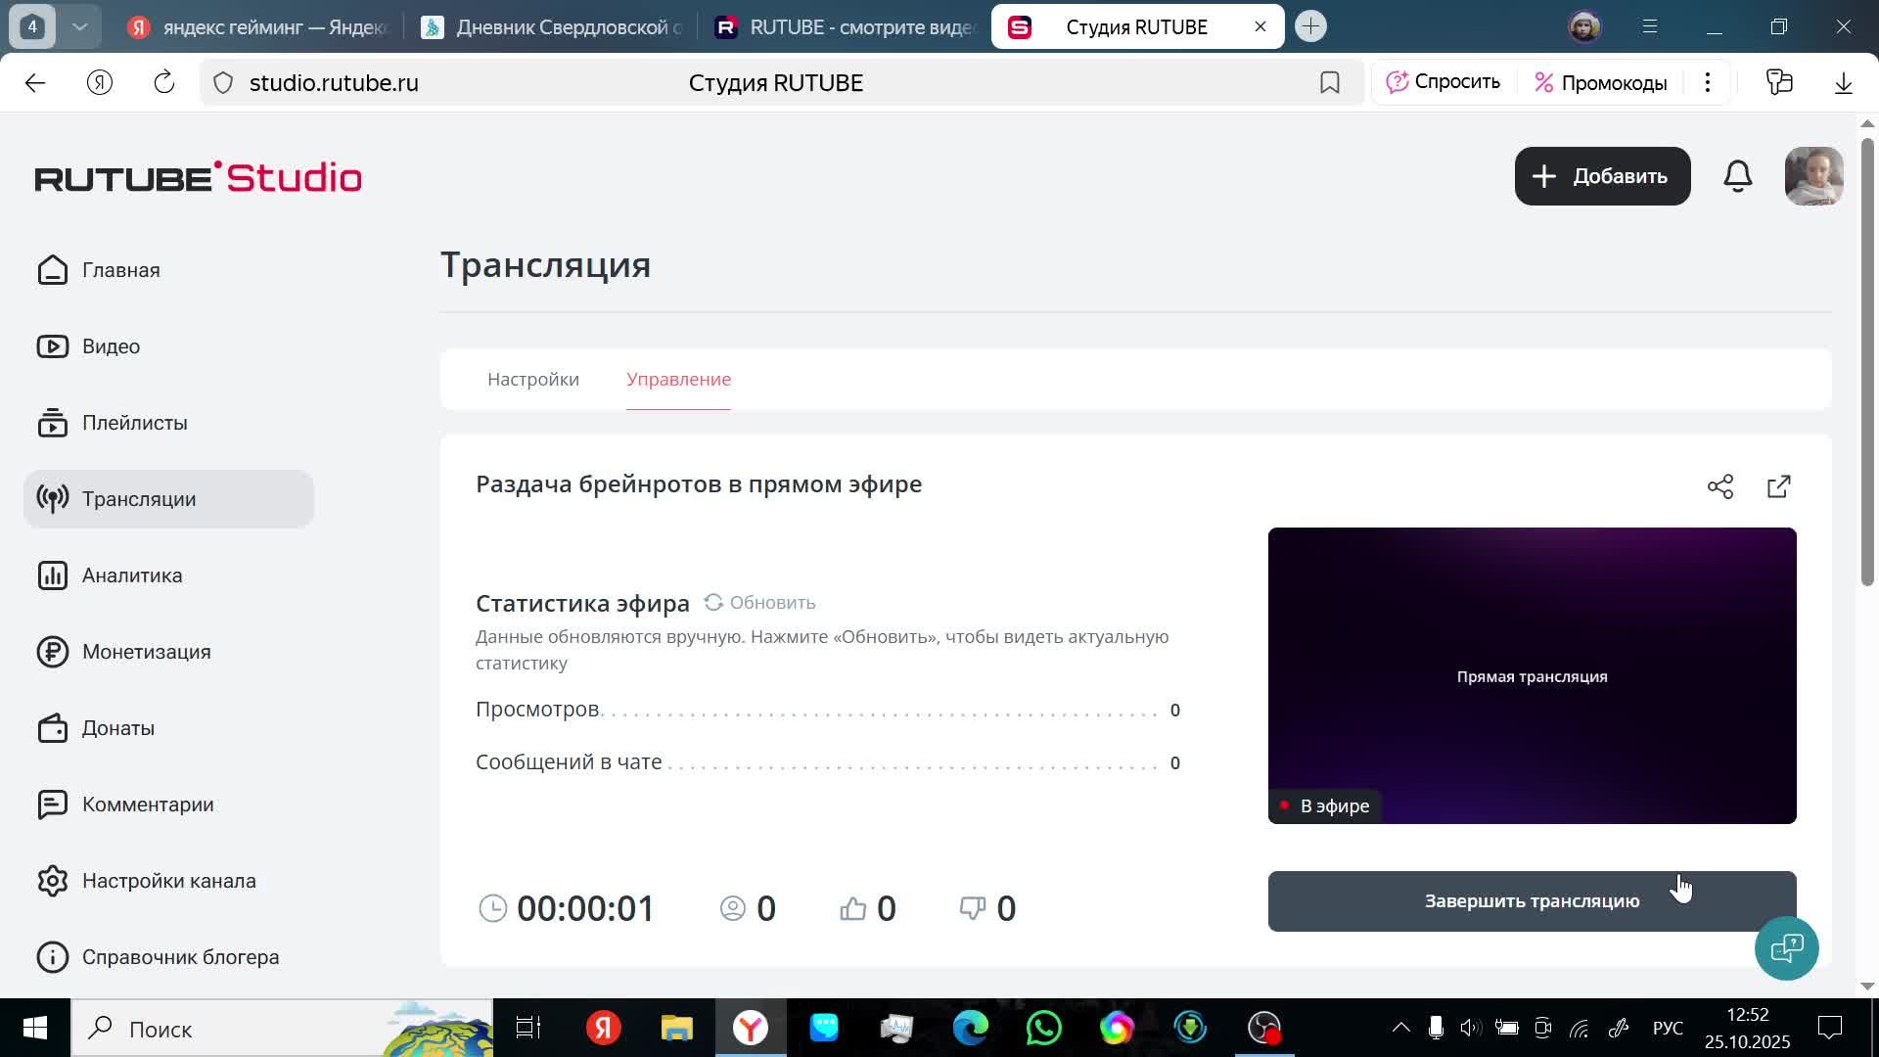Image resolution: width=1879 pixels, height=1057 pixels.
Task: Refresh stream statistics with Обновить
Action: click(x=760, y=602)
